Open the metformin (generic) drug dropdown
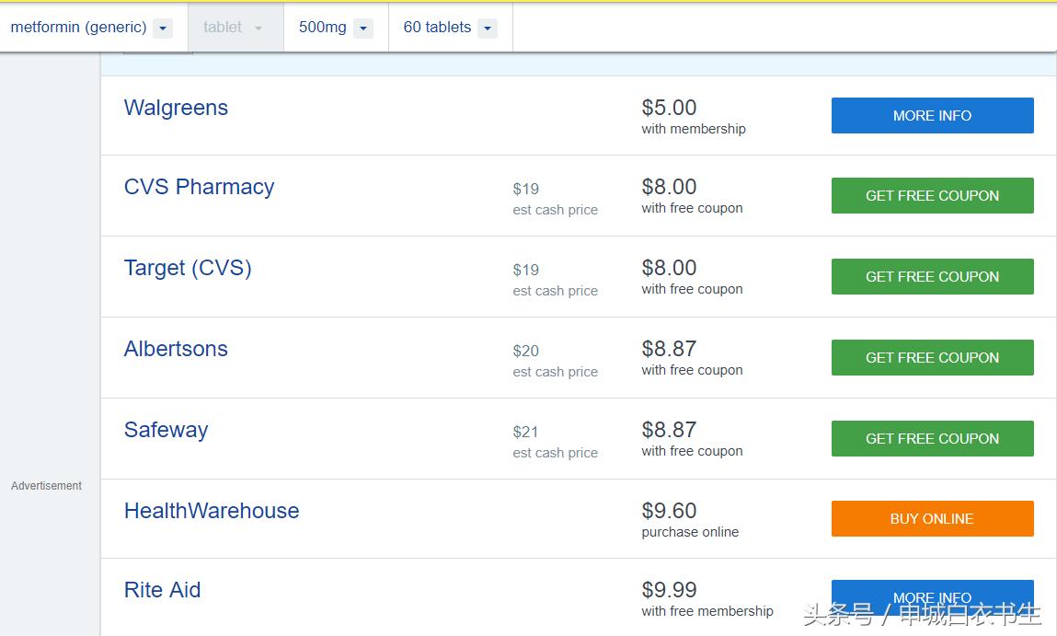This screenshot has height=636, width=1057. [x=90, y=28]
